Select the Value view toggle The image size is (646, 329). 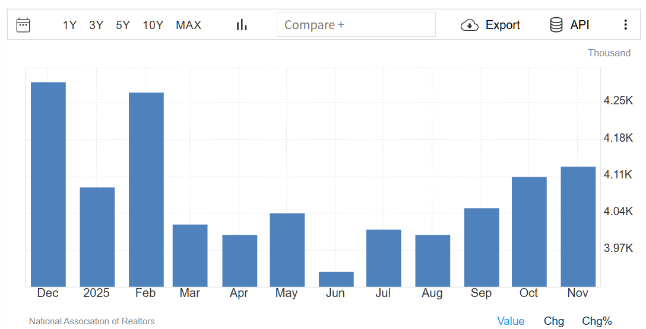511,321
